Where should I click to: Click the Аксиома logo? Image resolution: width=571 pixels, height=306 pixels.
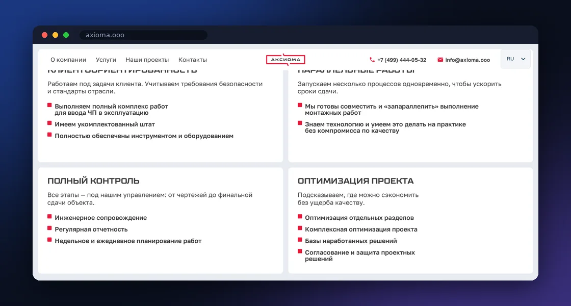(x=285, y=59)
